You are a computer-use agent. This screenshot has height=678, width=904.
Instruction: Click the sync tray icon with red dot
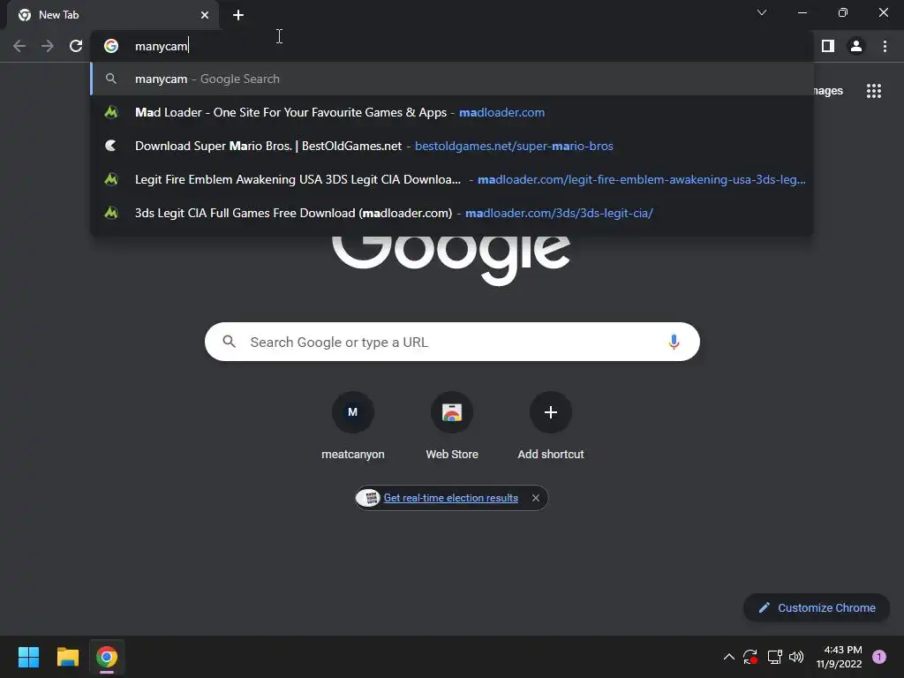[750, 657]
